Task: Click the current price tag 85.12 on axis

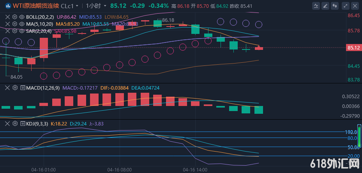Action: (353, 48)
